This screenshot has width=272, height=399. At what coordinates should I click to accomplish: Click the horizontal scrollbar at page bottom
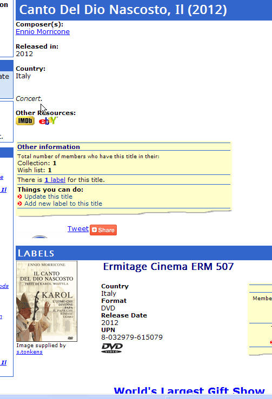136,397
